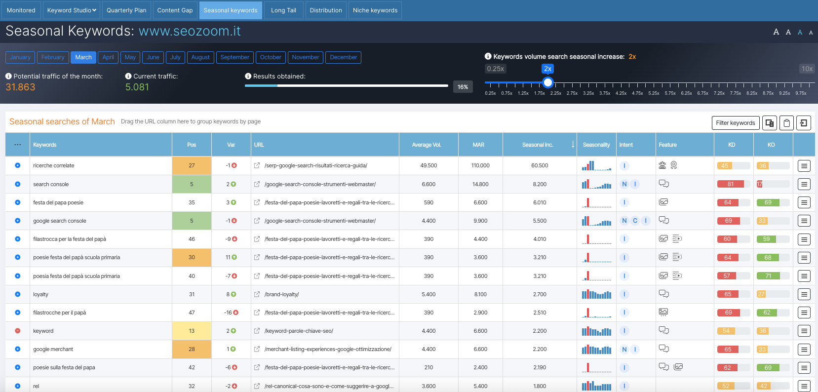Click the largest font size A

(776, 32)
